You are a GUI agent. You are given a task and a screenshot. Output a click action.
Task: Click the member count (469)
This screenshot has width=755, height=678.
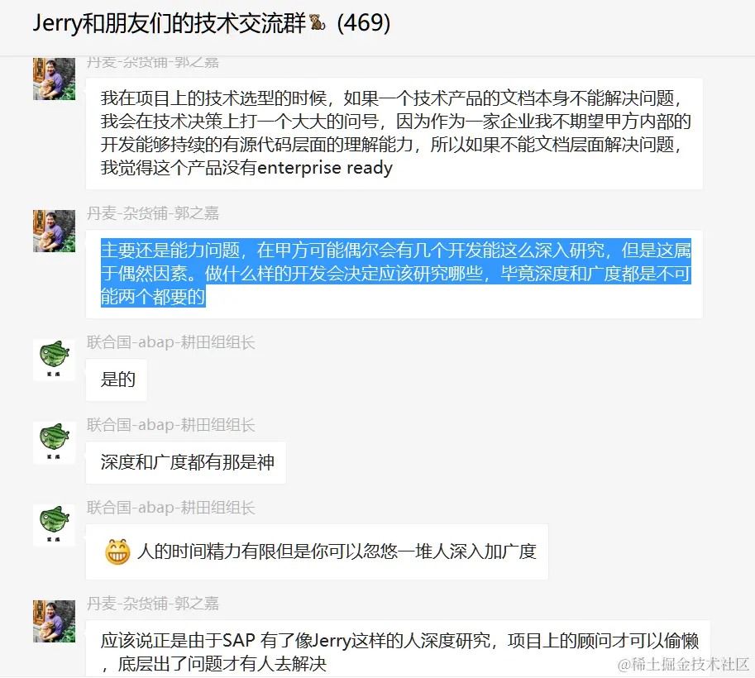pyautogui.click(x=364, y=22)
